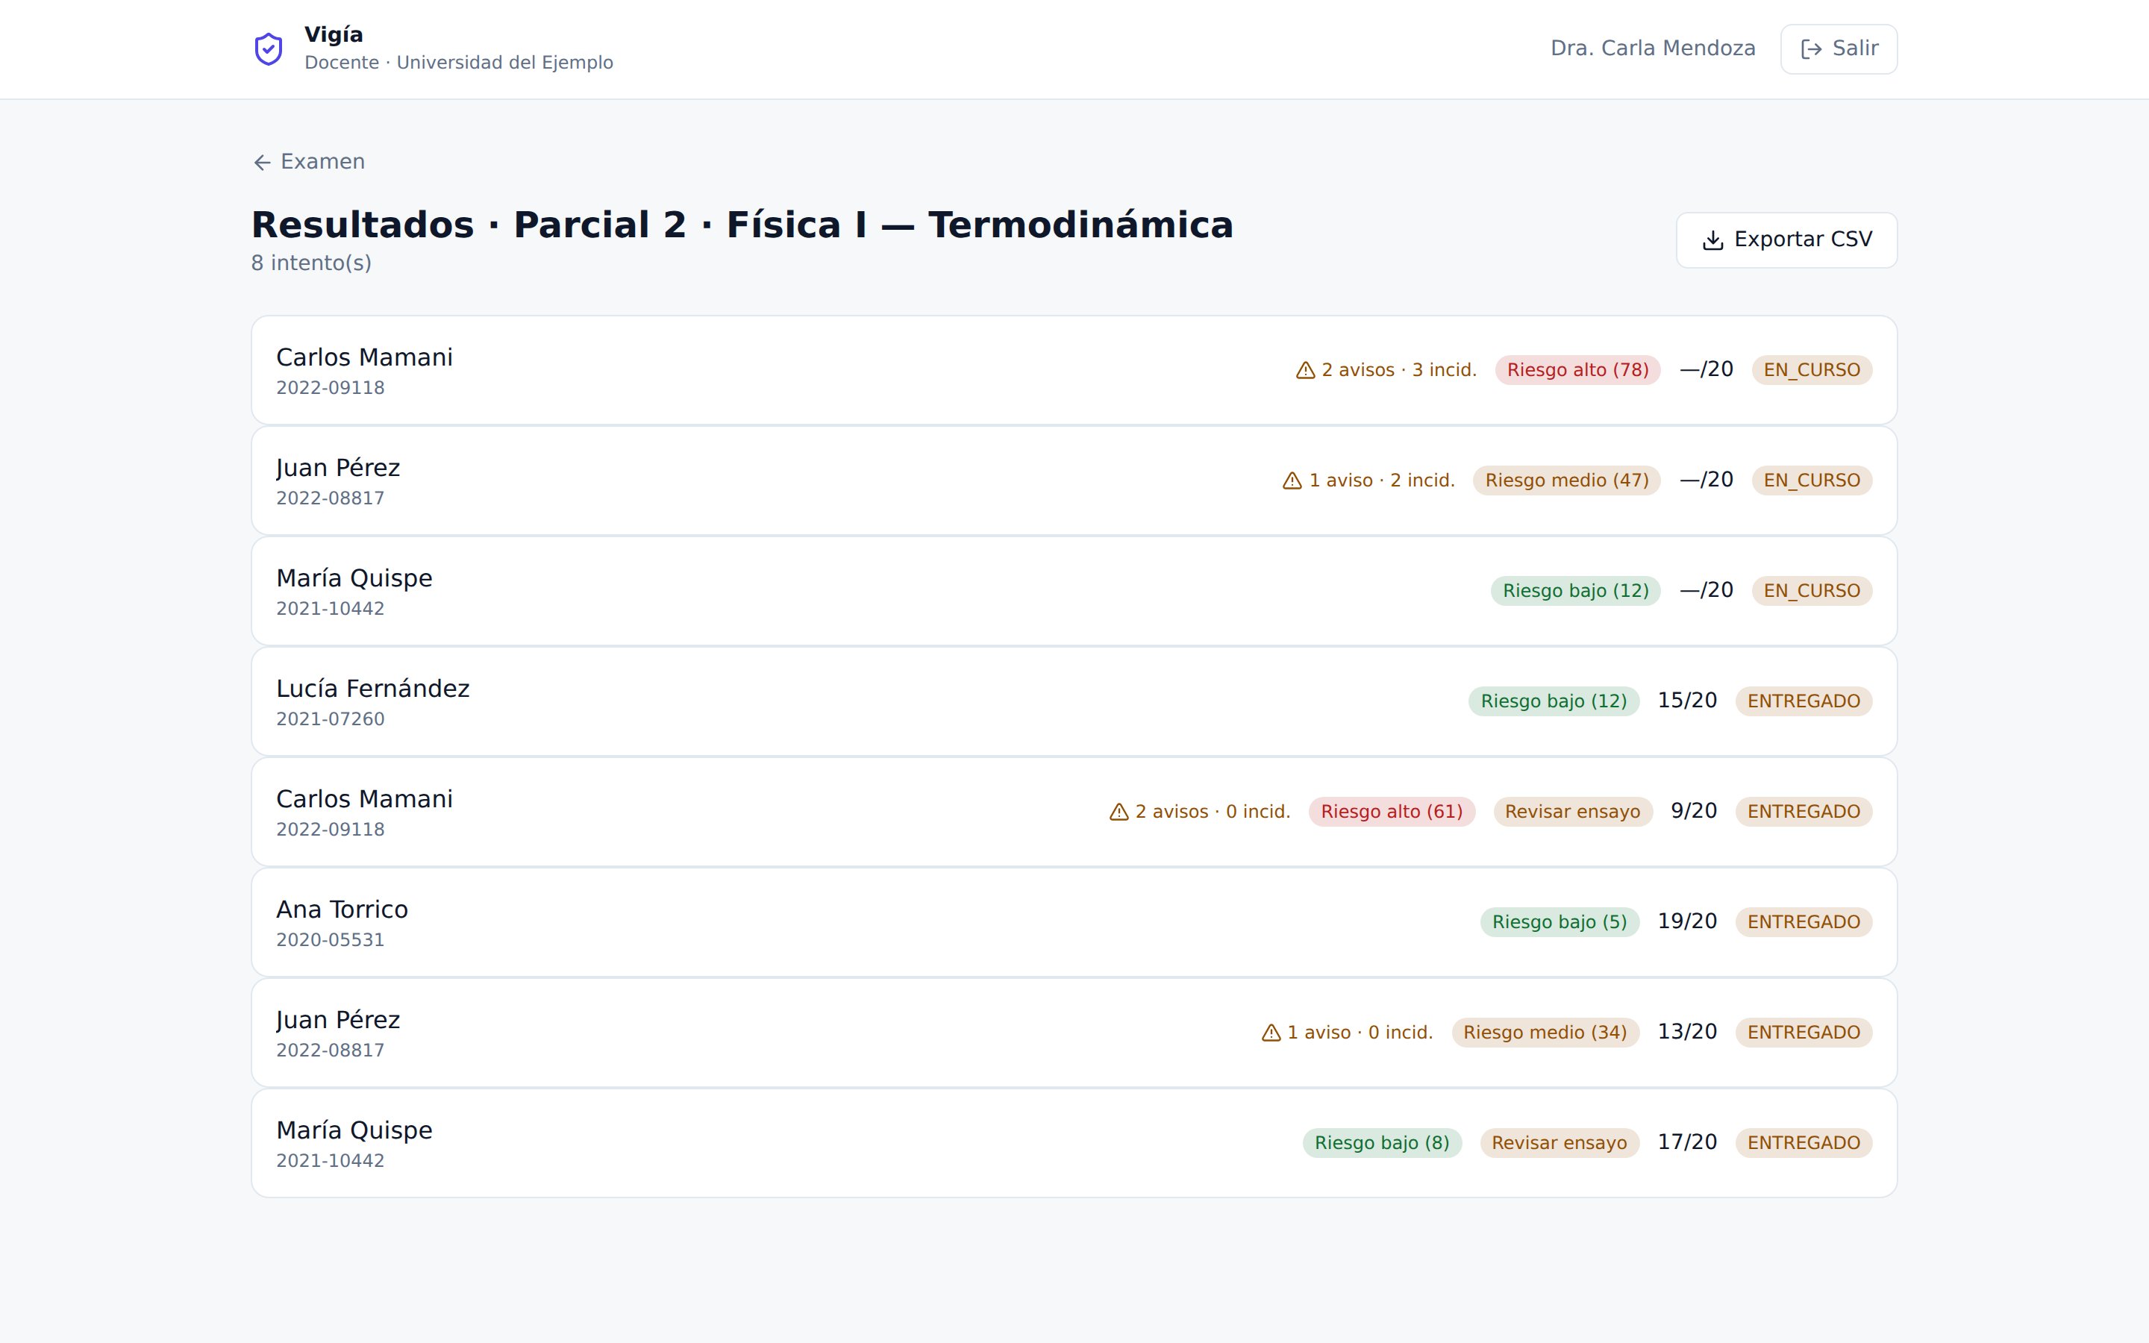Viewport: 2149px width, 1343px height.
Task: Click the 8 intento(s) count text
Action: click(312, 263)
